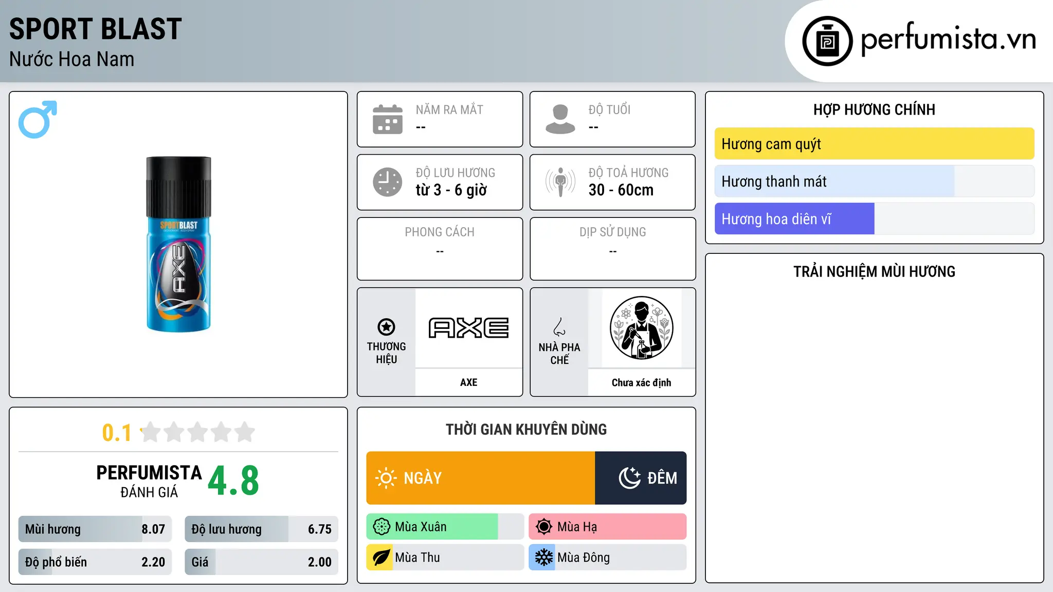Click the sillage icon beside Độ toả hương
Image resolution: width=1053 pixels, height=592 pixels.
click(x=560, y=182)
